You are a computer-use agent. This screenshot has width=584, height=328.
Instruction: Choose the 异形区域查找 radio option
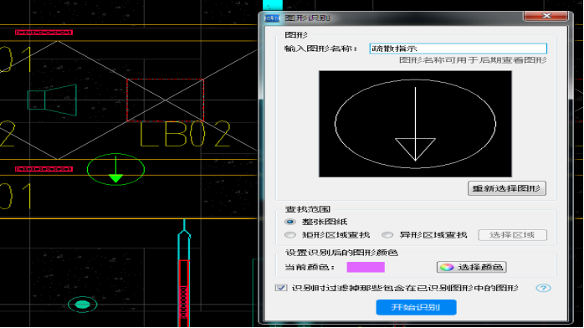(x=387, y=235)
